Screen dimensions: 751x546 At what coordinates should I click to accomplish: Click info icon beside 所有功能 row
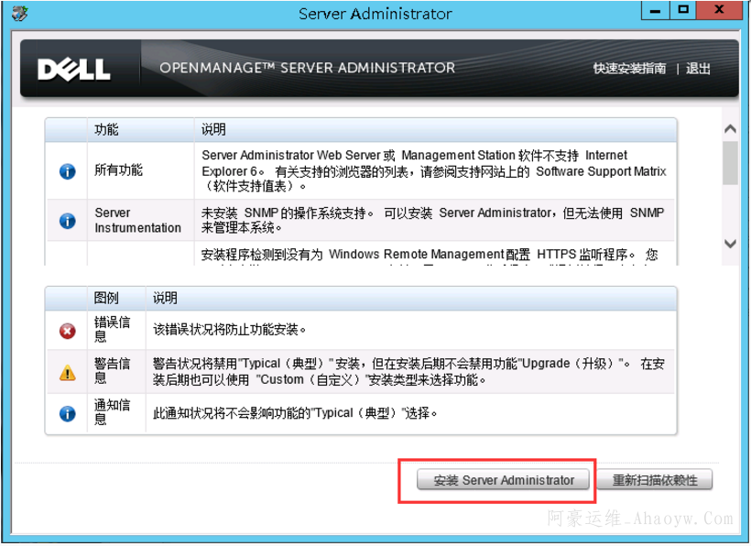click(68, 171)
